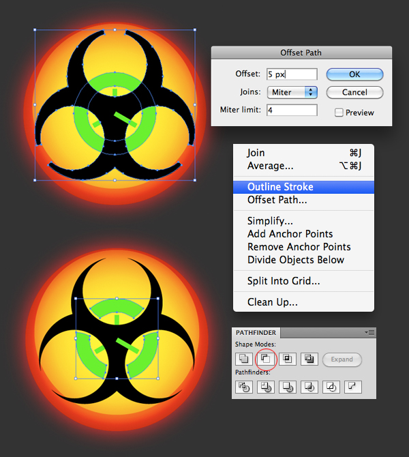Screen dimensions: 409x457
Task: Click the Minus Front shape mode icon
Action: [265, 359]
